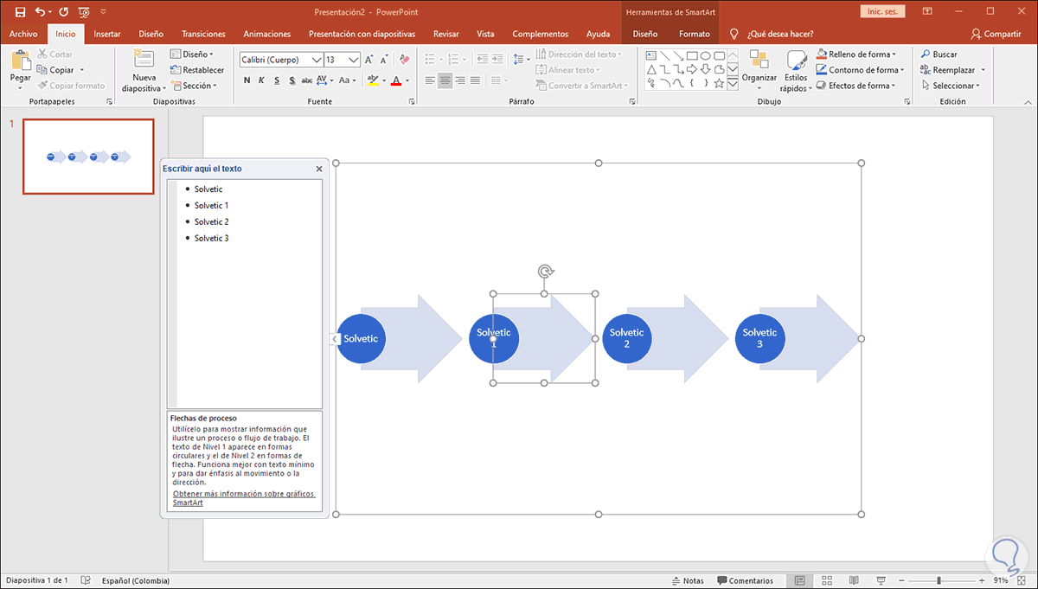
Task: Open the Calibri (Cuerpo) font dropdown
Action: 316,60
